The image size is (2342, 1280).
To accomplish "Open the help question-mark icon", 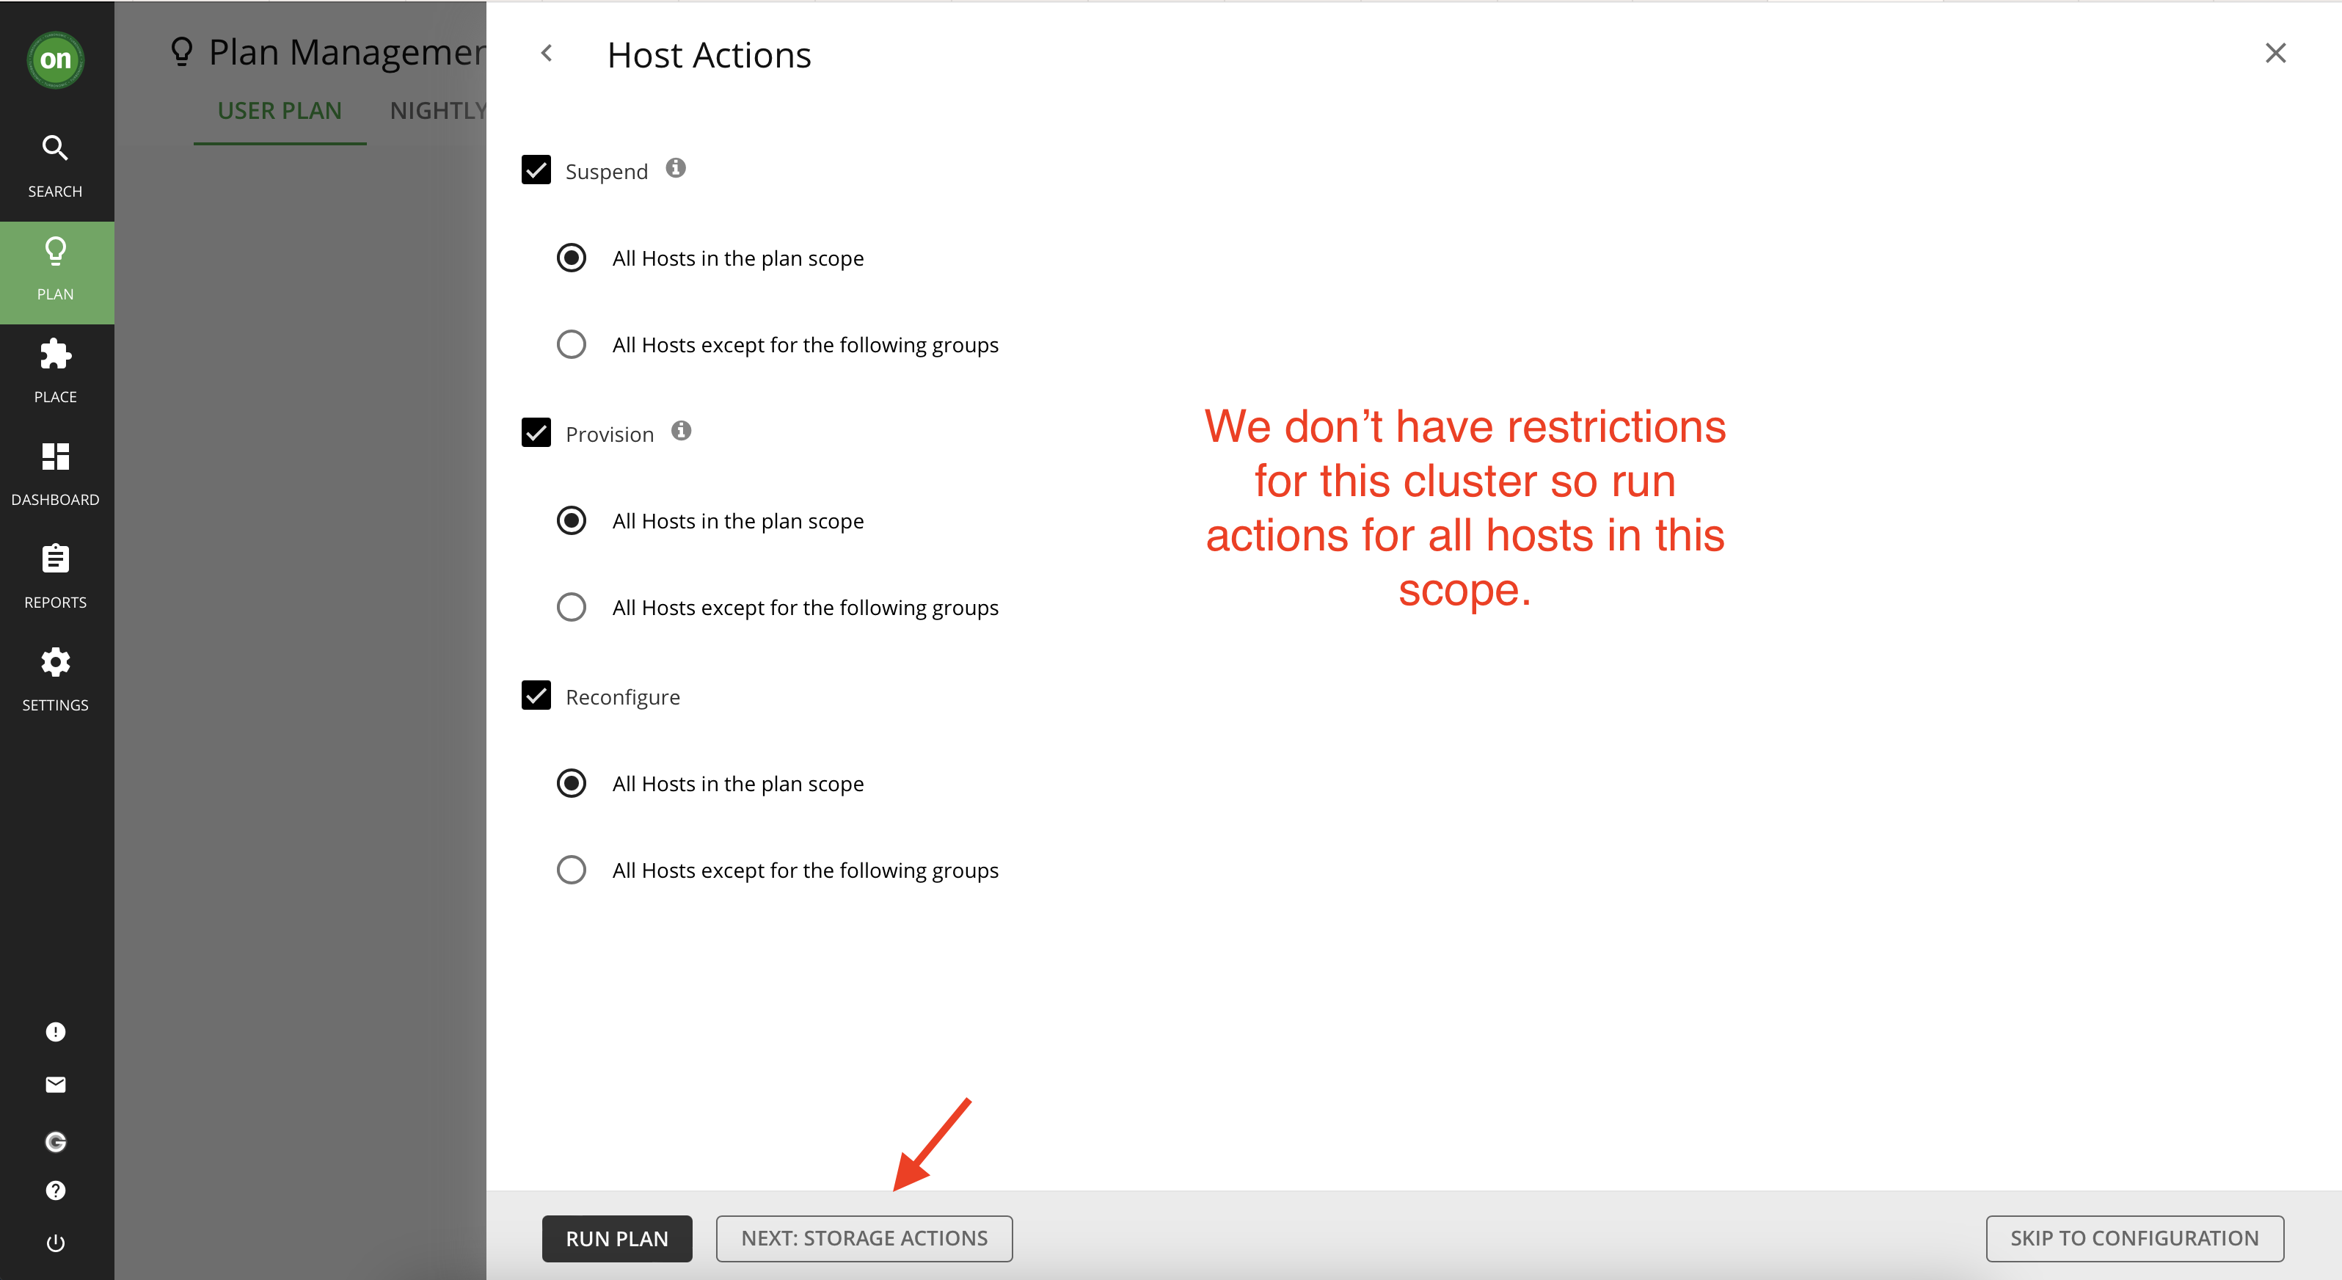I will [x=56, y=1191].
